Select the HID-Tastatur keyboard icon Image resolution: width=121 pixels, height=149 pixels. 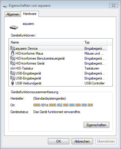[x=13, y=68]
